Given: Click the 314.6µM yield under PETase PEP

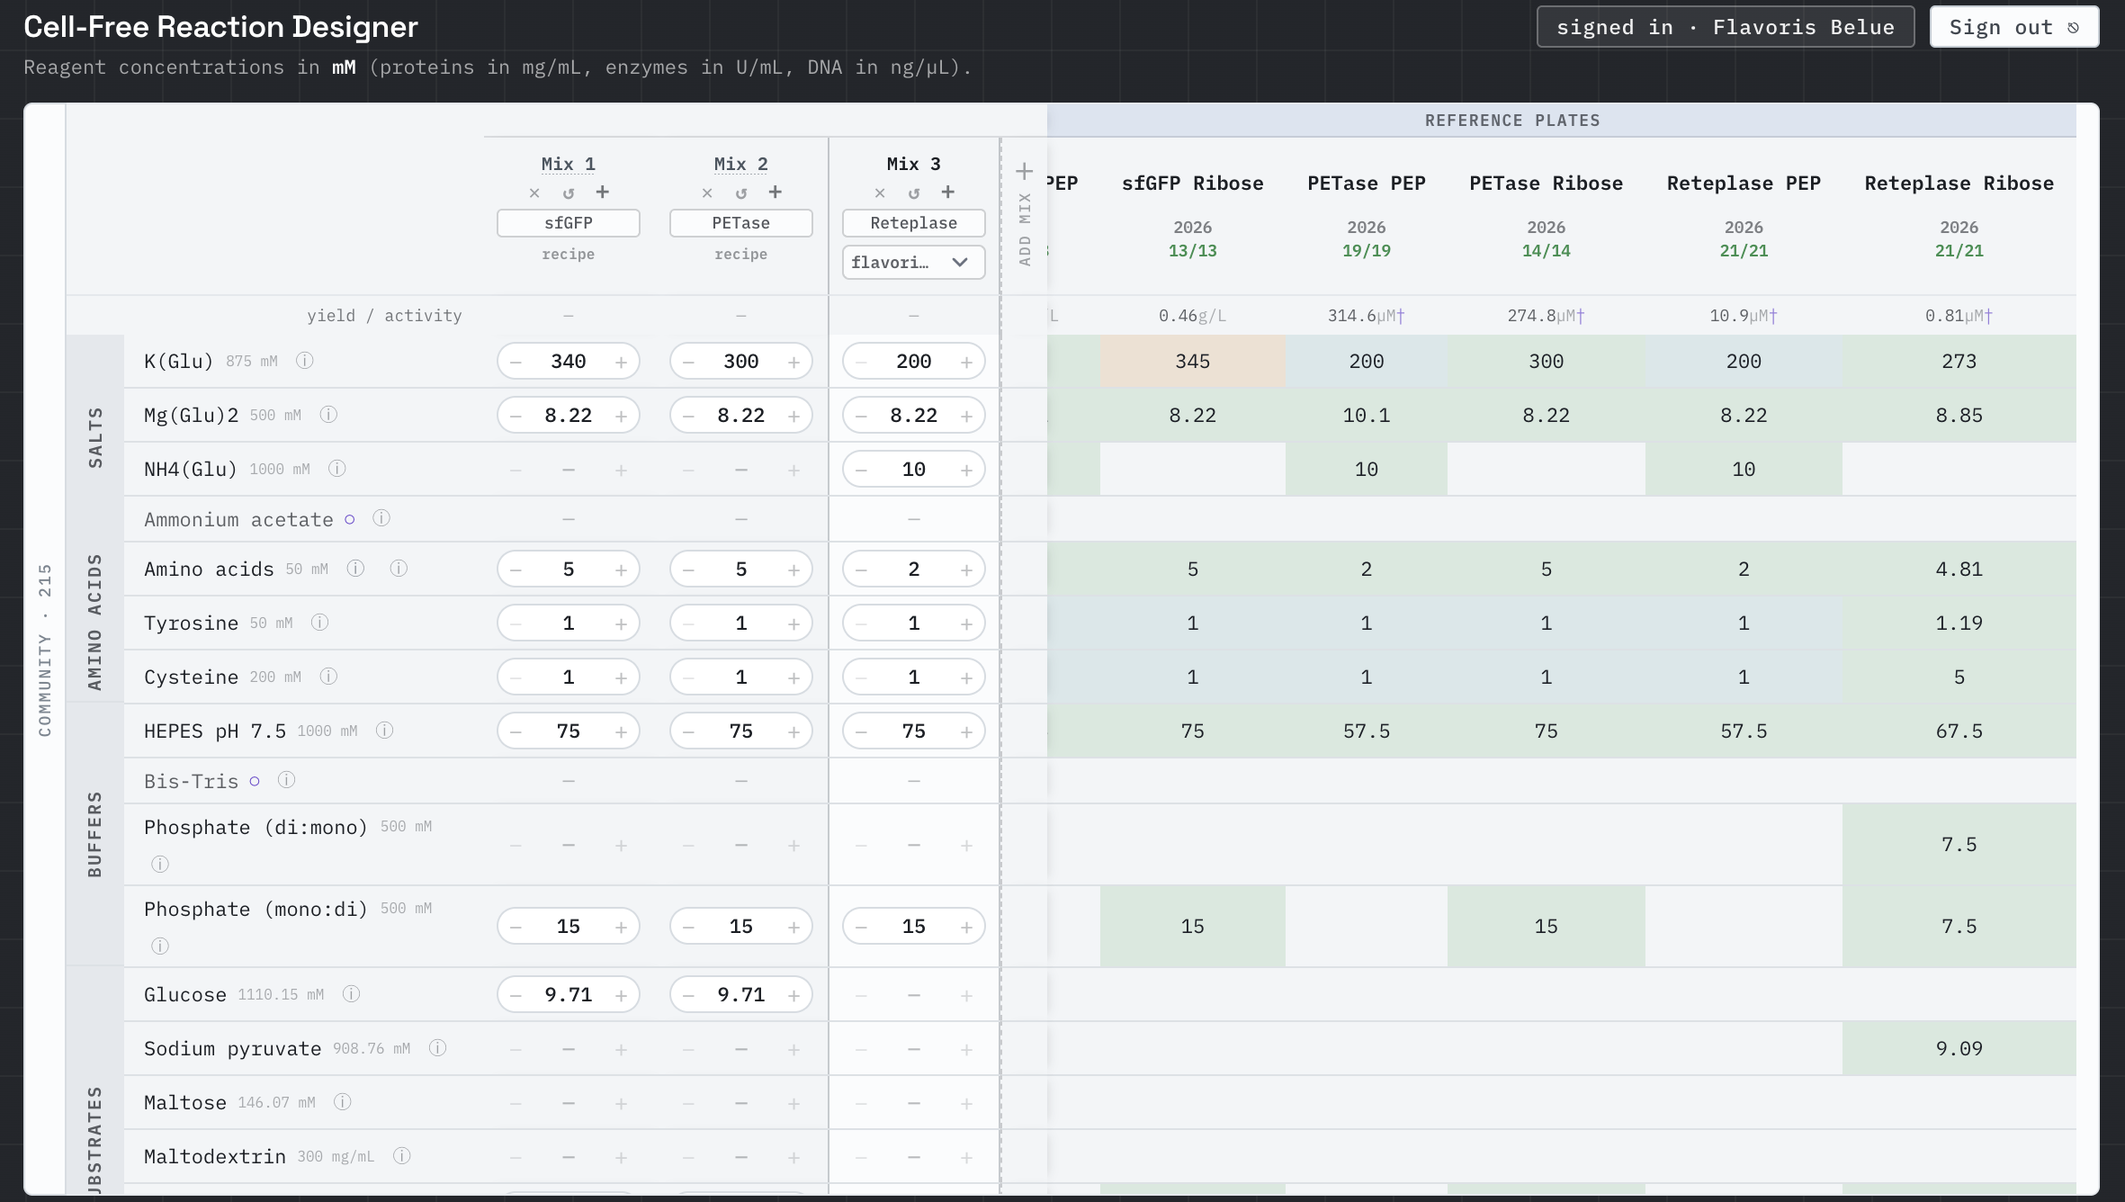Looking at the screenshot, I should pos(1367,316).
